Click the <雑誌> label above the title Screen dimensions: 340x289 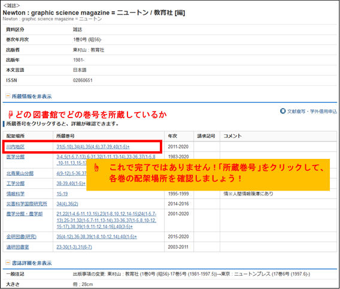point(11,5)
